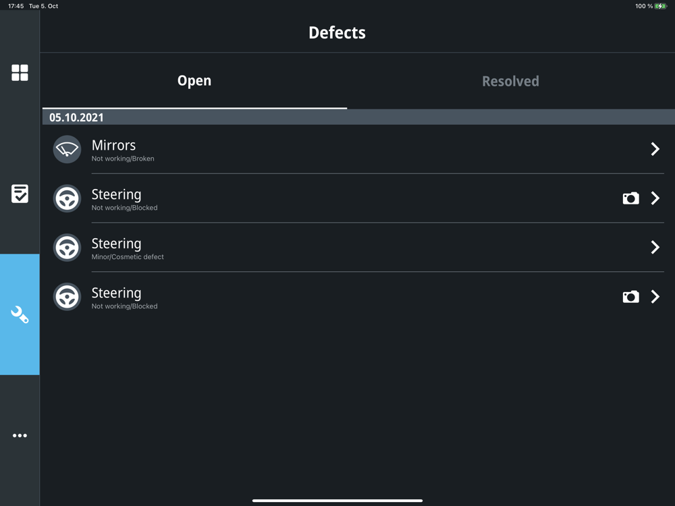The height and width of the screenshot is (506, 675).
Task: Expand Steering Minor/Cosmetic defect chevron
Action: tap(655, 248)
